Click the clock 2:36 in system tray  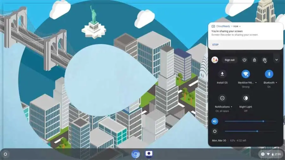pos(278,154)
